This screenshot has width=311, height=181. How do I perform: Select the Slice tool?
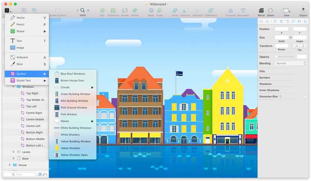[x=27, y=64]
